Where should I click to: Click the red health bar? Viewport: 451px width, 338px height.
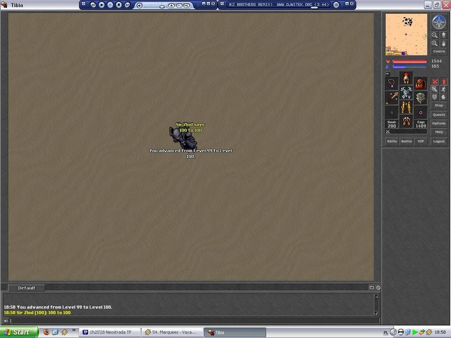(410, 61)
